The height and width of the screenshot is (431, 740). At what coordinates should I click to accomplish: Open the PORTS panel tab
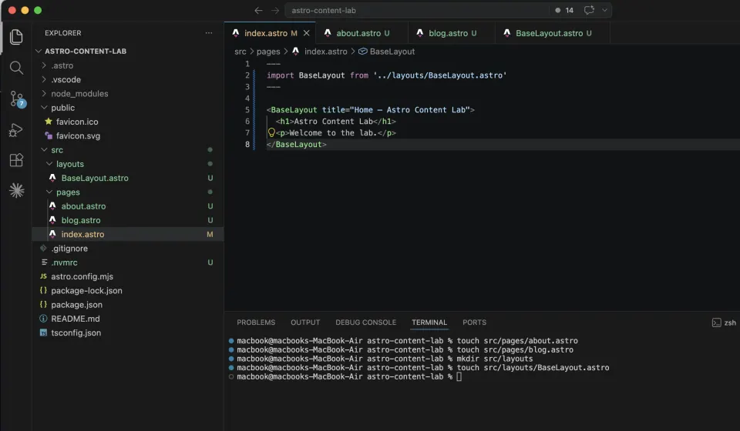474,322
